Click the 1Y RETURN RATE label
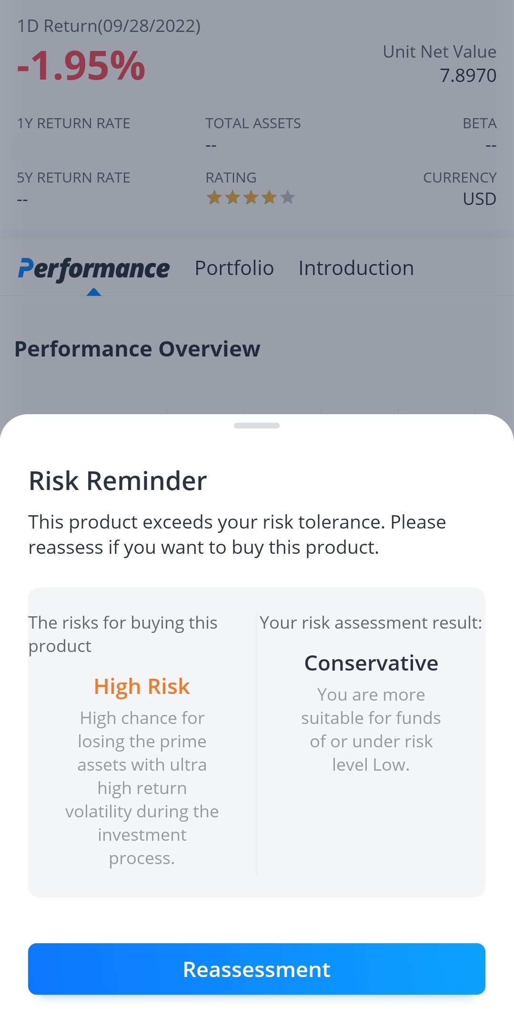The width and height of the screenshot is (514, 1009). tap(73, 123)
